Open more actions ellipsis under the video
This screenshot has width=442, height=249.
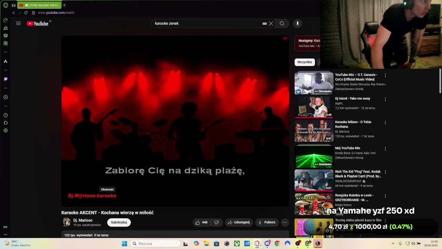coord(285,222)
